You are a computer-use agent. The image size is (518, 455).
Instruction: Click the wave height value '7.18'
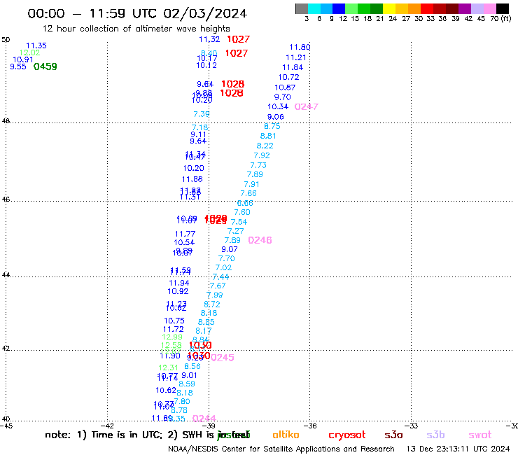pos(200,127)
